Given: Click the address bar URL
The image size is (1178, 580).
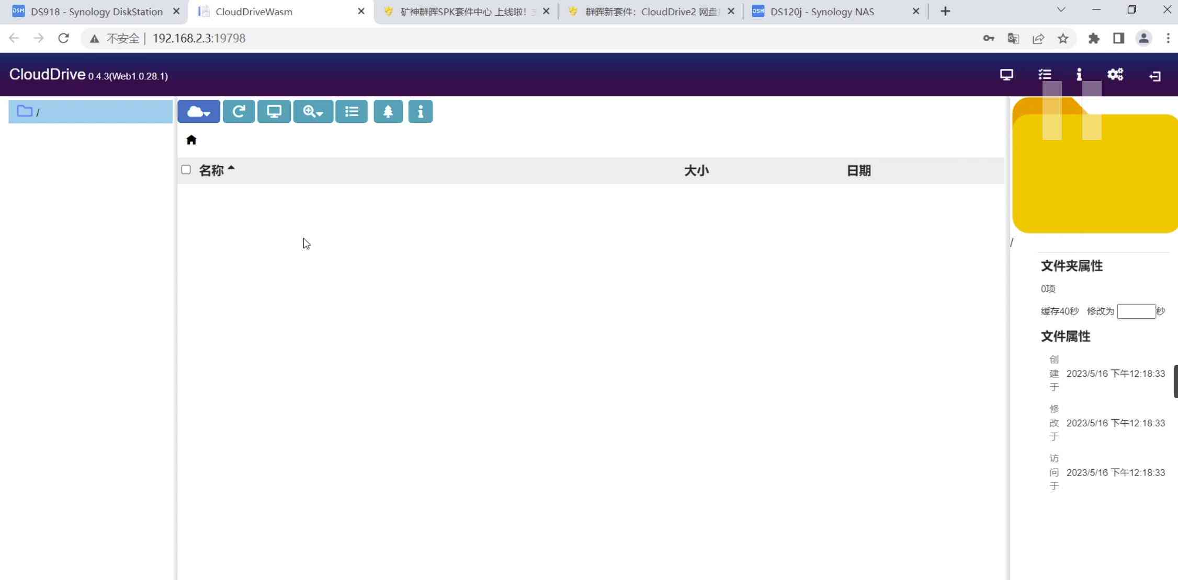Looking at the screenshot, I should click(x=199, y=38).
